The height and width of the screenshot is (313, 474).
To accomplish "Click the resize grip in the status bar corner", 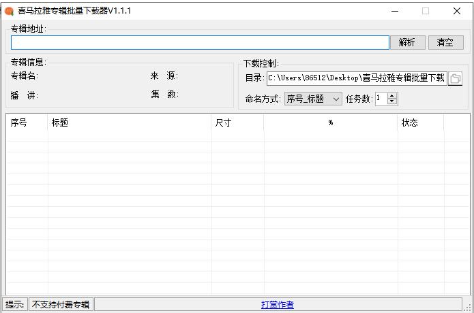I will pyautogui.click(x=467, y=306).
